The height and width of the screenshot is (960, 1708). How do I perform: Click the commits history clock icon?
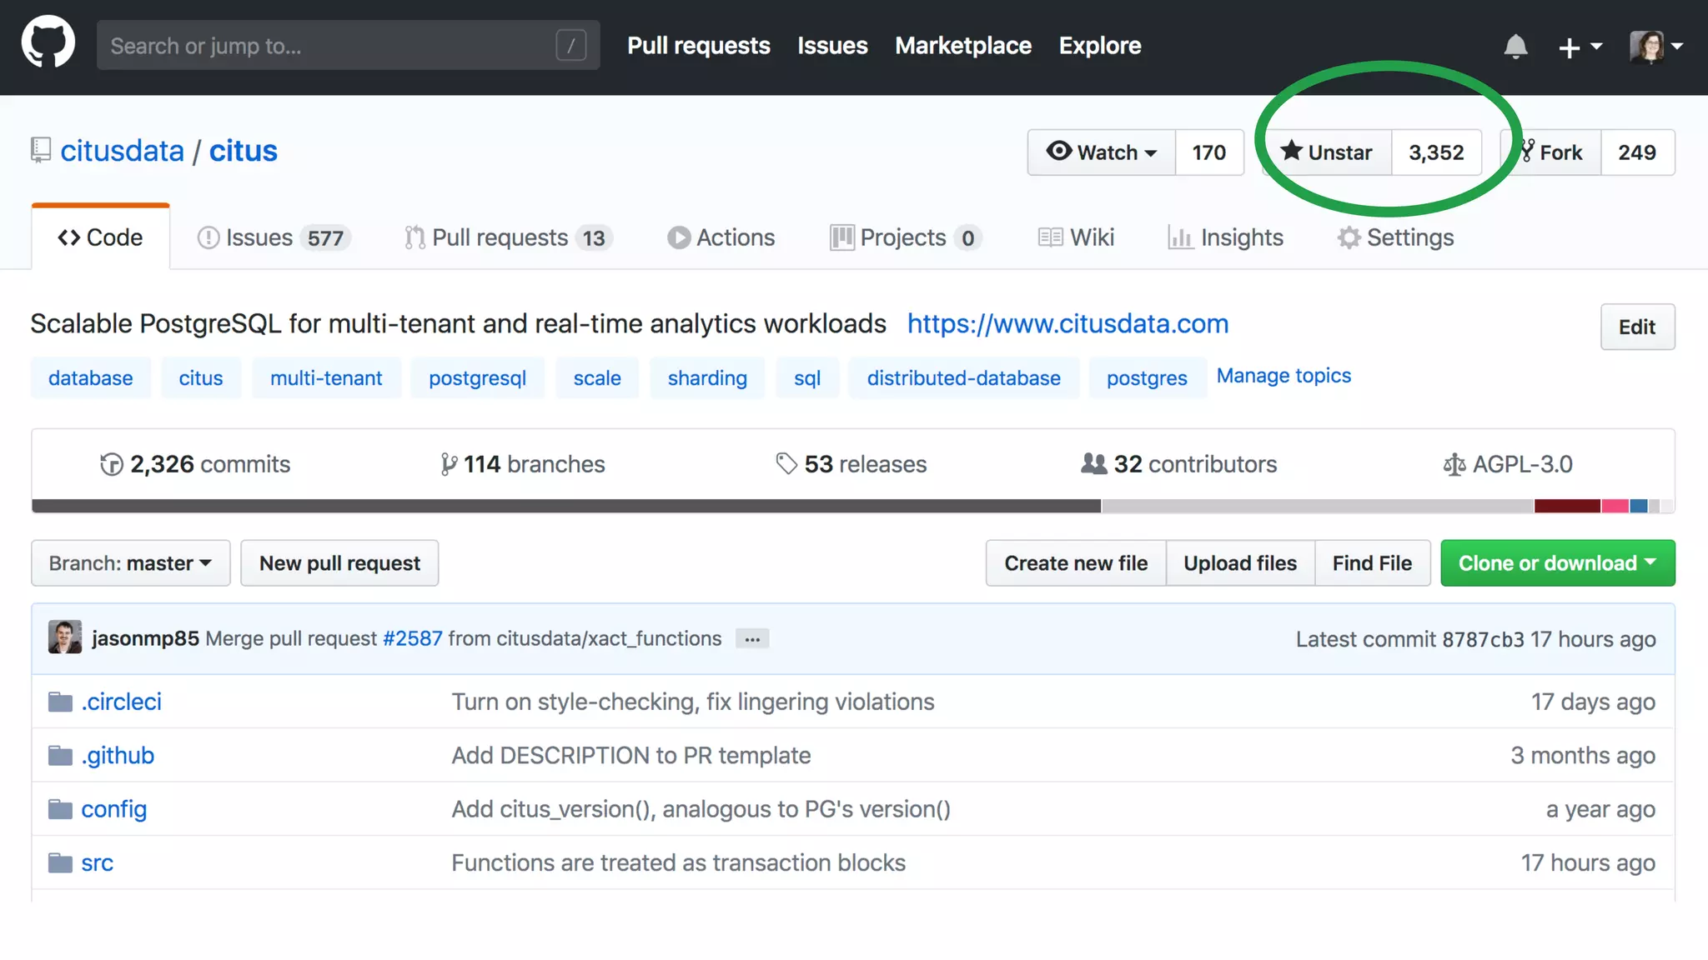point(111,464)
